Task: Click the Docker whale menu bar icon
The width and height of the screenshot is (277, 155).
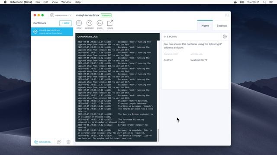Action: [x=235, y=2]
